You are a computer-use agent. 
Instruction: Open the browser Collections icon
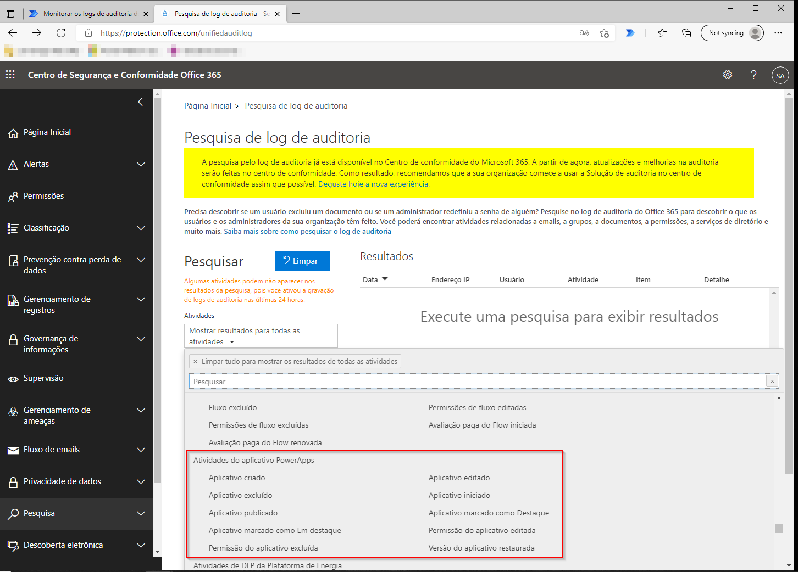(686, 33)
